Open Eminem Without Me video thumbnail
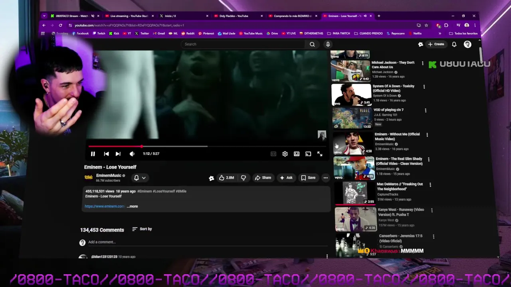The height and width of the screenshot is (287, 511). click(353, 143)
